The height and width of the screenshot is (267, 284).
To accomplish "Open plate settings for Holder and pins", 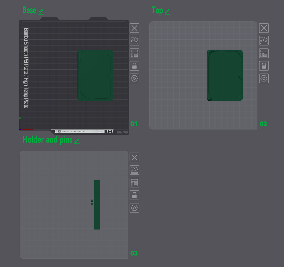I will tap(135, 208).
